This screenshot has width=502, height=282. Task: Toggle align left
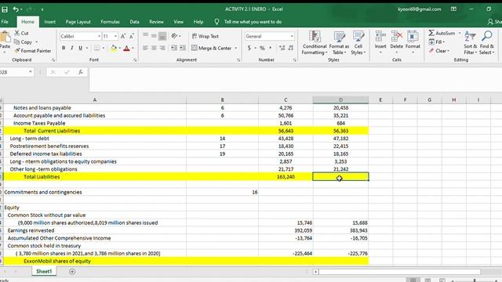point(145,48)
